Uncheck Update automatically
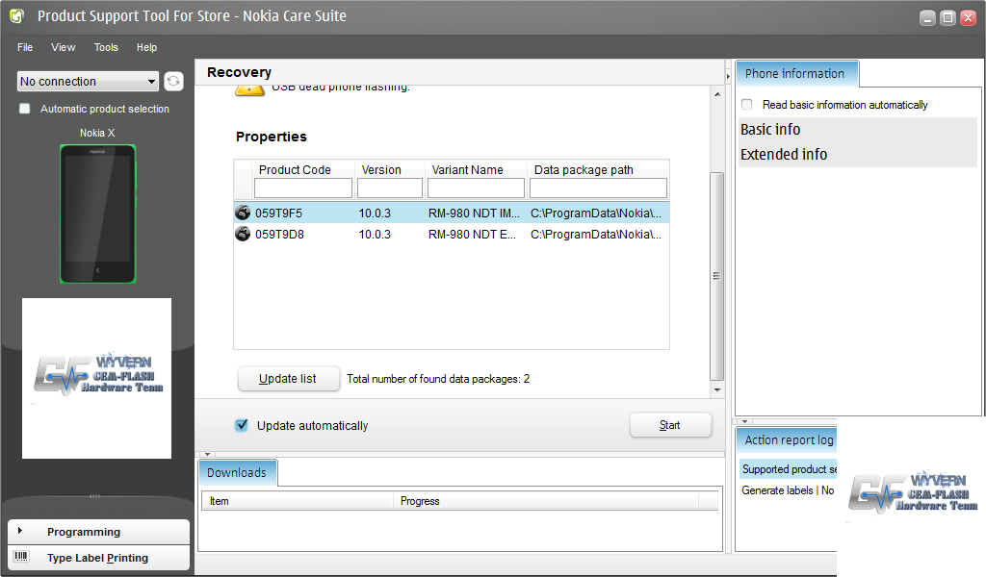Screen dimensions: 986x577 (242, 425)
